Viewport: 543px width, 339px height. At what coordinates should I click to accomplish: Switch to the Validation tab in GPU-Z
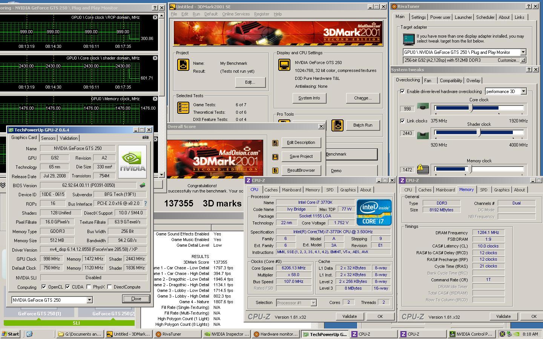[x=69, y=138]
